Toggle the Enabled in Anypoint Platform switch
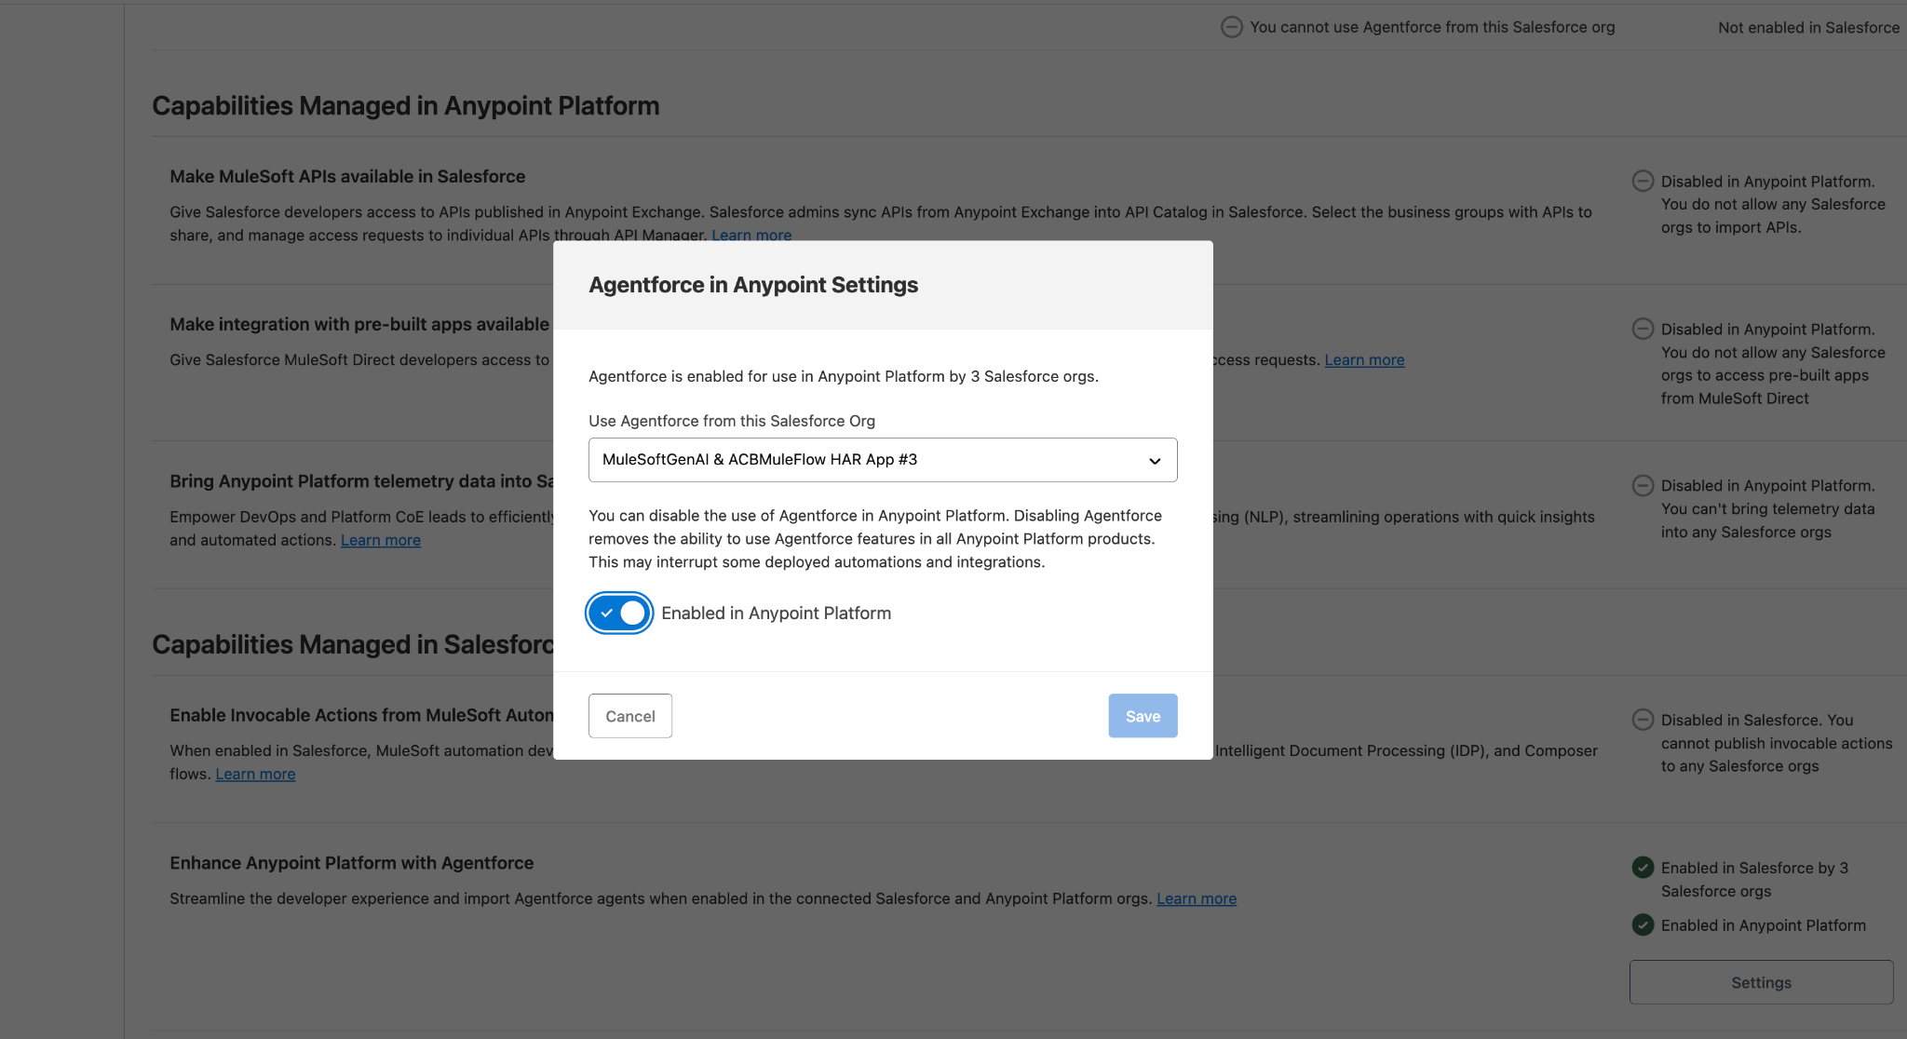The height and width of the screenshot is (1039, 1907). [x=619, y=613]
